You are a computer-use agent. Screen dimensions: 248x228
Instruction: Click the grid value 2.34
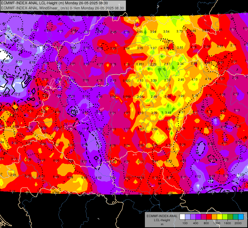pyautogui.click(x=180, y=64)
